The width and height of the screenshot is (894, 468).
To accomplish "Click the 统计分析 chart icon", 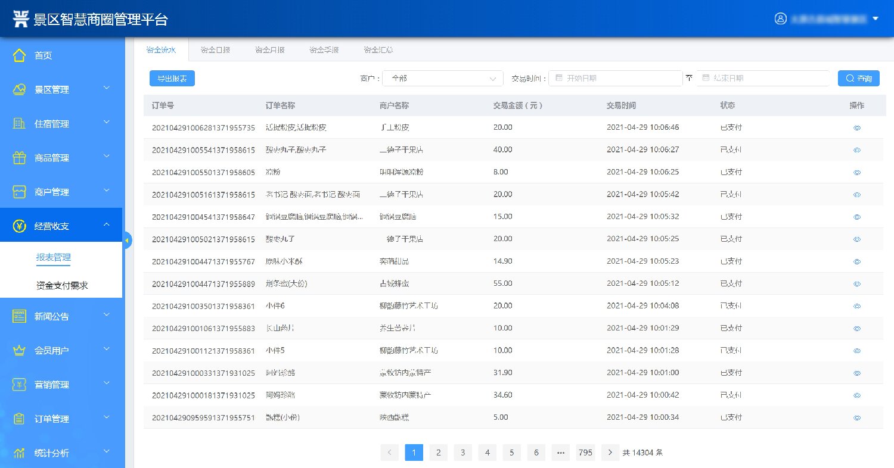I will pyautogui.click(x=20, y=453).
